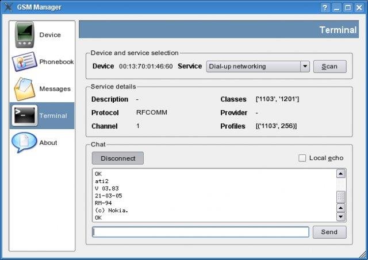The image size is (368, 260).
Task: Maximize the GSM Manager window
Action: (348, 7)
